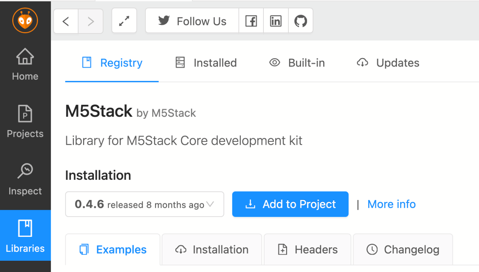Click the PlatformIO alien head logo
This screenshot has height=272, width=479.
pos(25,21)
